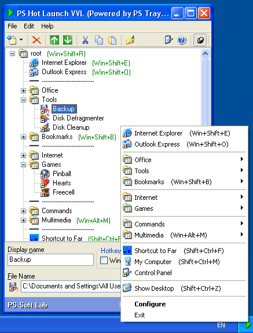Click the red Delete toolbar icon

click(x=36, y=40)
